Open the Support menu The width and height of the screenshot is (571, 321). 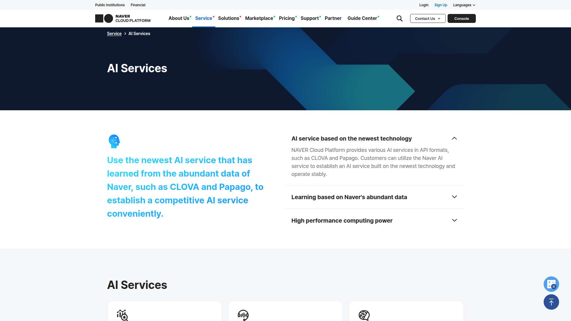point(310,18)
